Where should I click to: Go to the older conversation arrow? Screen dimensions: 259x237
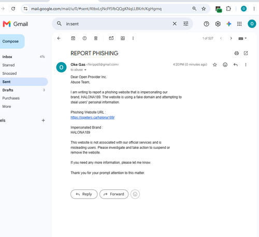pyautogui.click(x=231, y=38)
